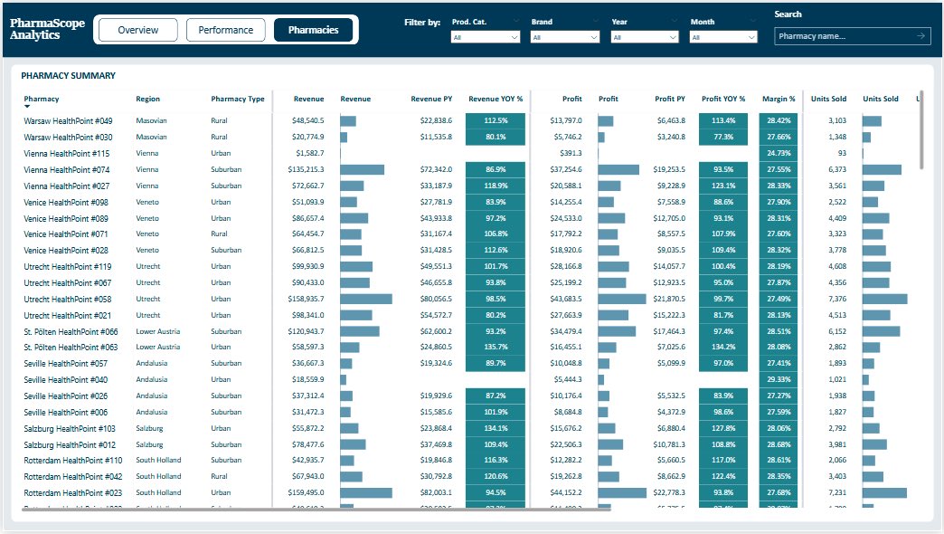Image resolution: width=944 pixels, height=534 pixels.
Task: Select the vertical scrollbar of the table
Action: tap(921, 129)
